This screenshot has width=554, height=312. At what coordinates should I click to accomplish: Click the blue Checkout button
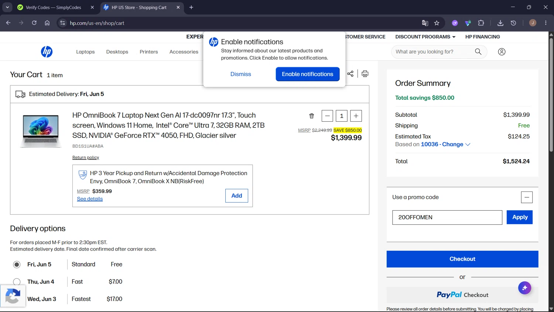pyautogui.click(x=462, y=259)
